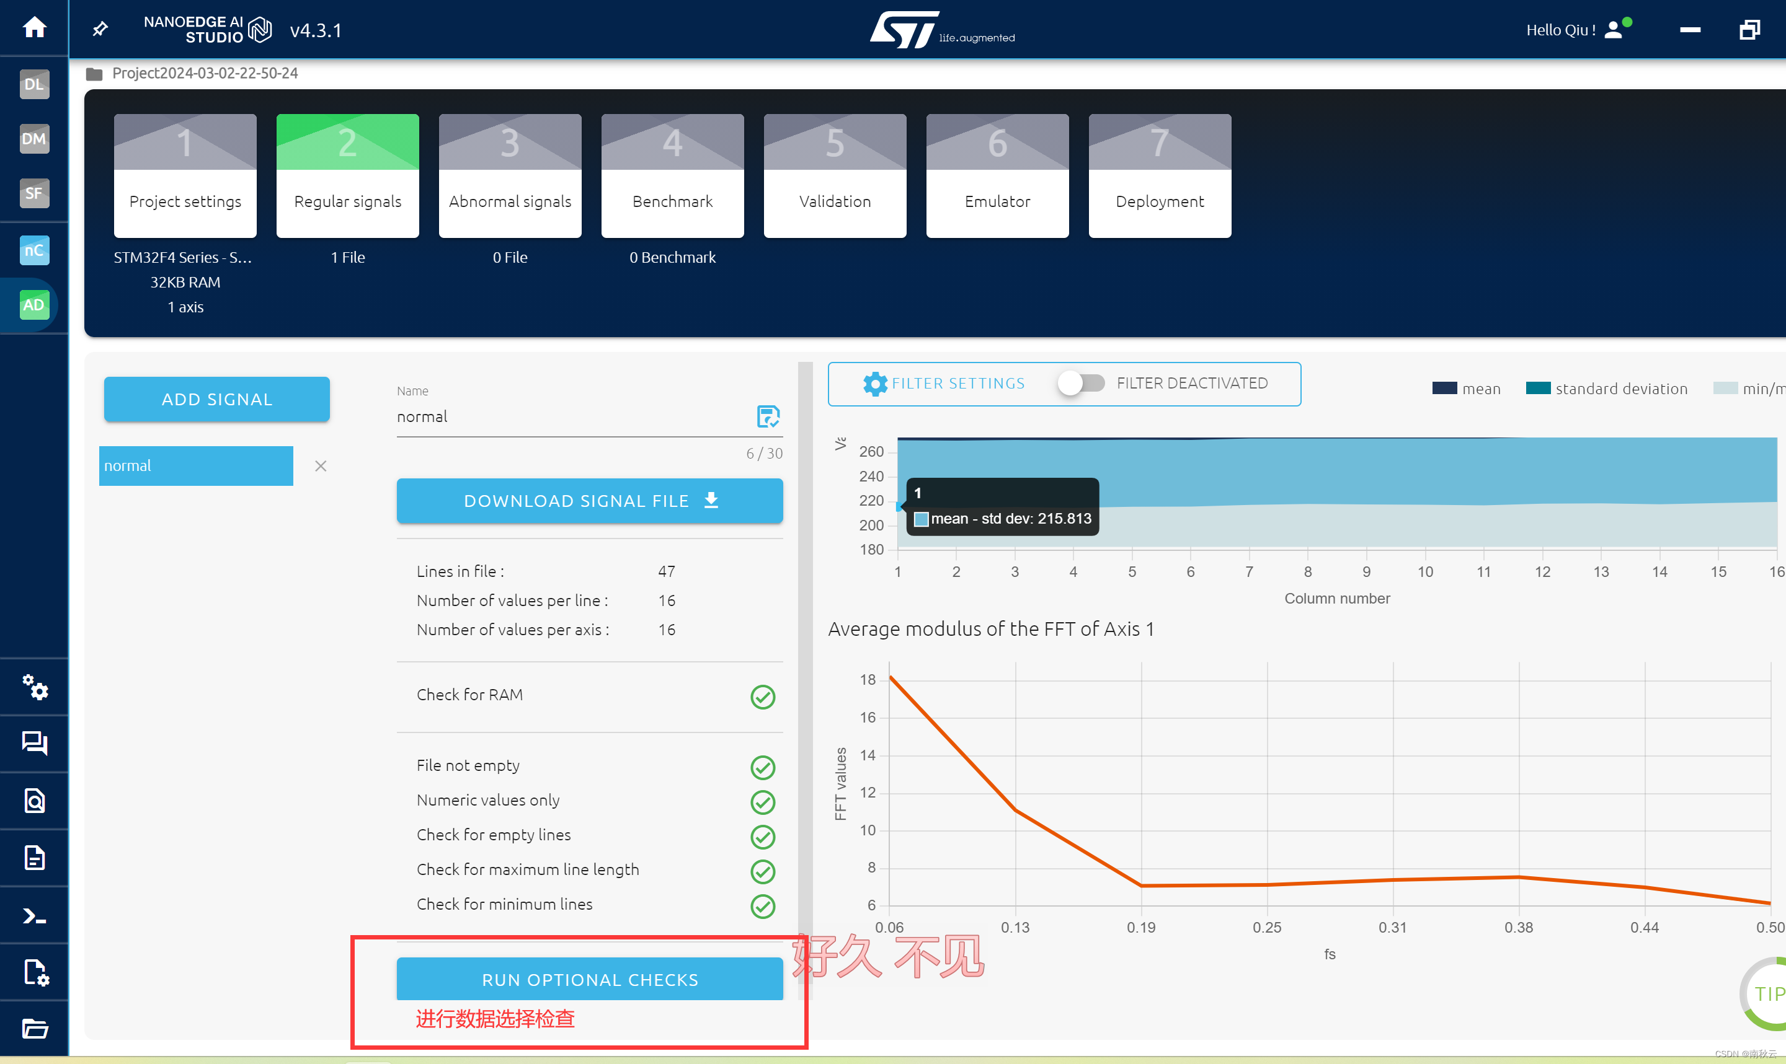Screen dimensions: 1786x1064
Task: Open the console prompt sidebar icon
Action: (x=33, y=915)
